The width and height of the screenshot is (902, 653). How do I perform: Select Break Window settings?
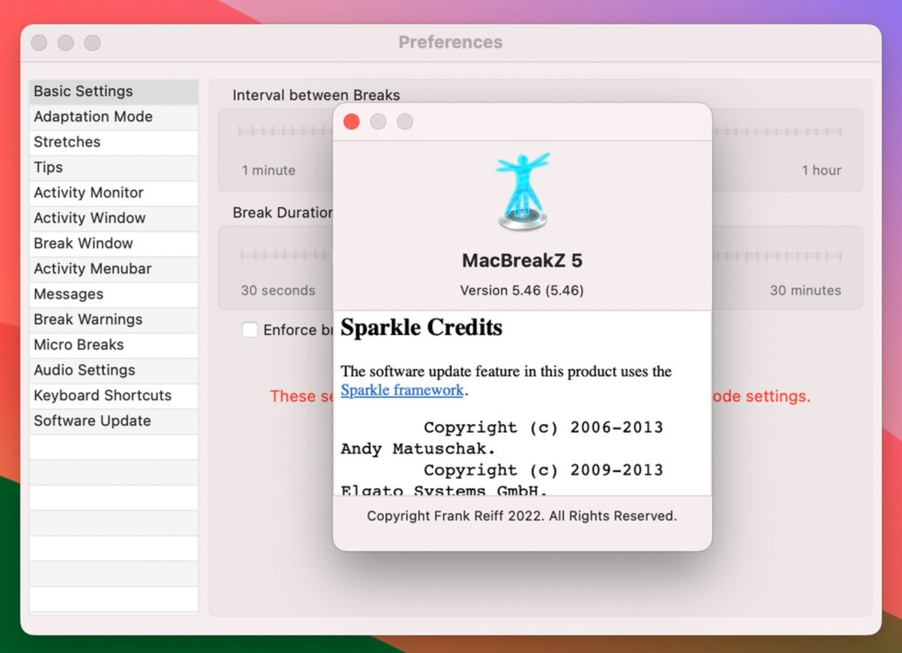(113, 243)
